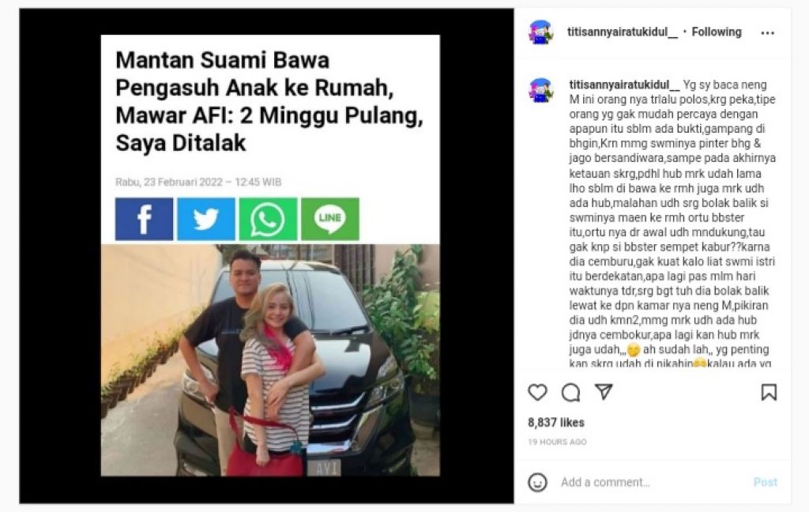Viewport: 809px width, 512px height.
Task: Share the post via paper plane icon
Action: [x=604, y=392]
